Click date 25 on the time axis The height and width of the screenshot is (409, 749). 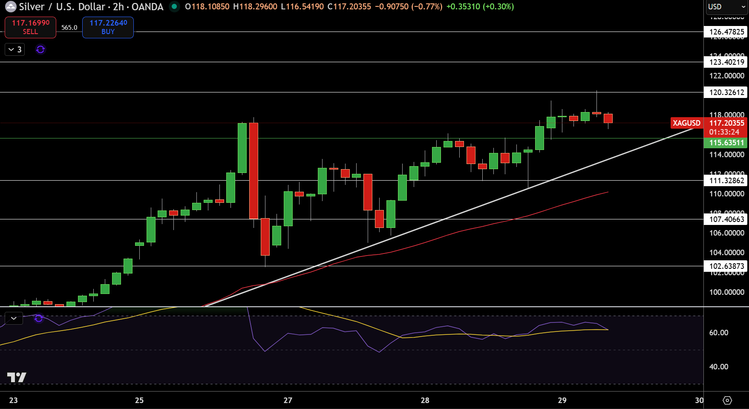[139, 400]
